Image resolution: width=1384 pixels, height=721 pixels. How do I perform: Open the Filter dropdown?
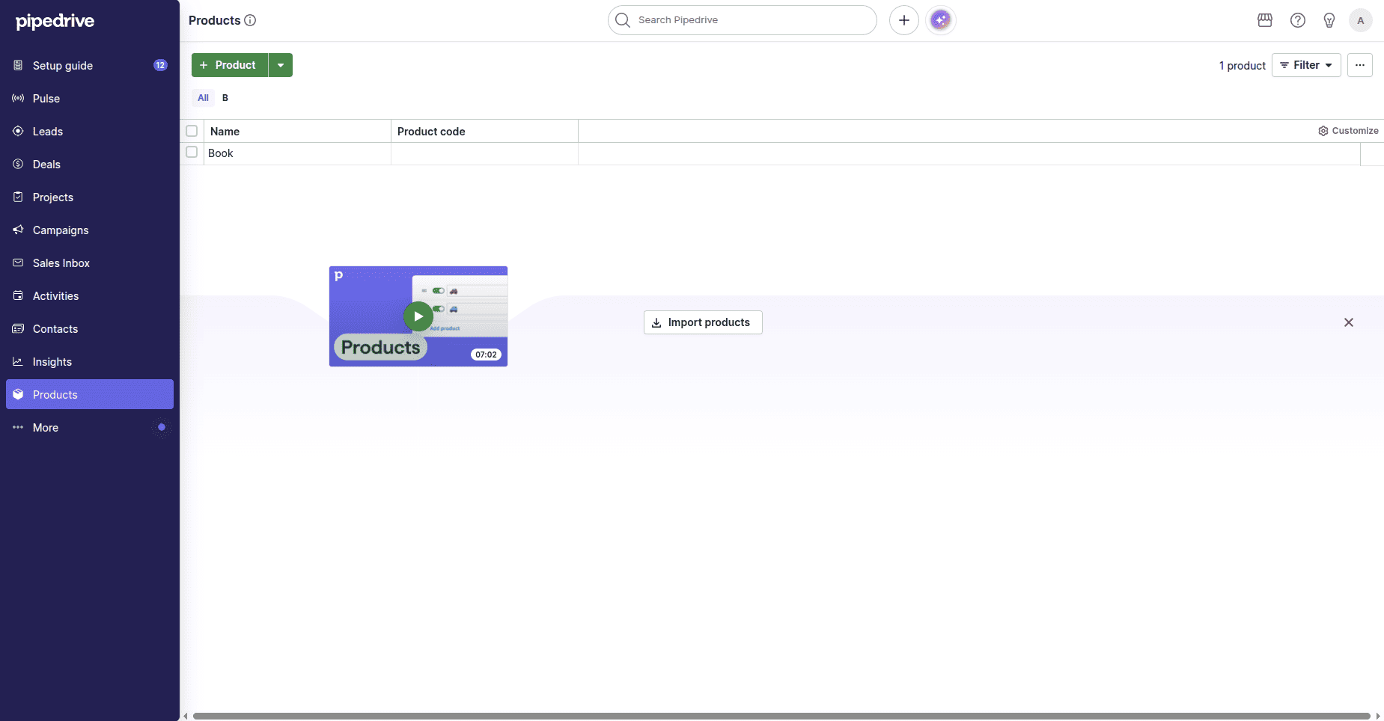(1306, 65)
